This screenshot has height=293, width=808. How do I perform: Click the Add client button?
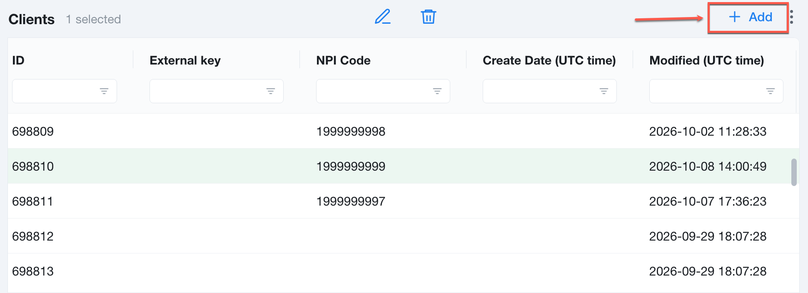pos(751,17)
